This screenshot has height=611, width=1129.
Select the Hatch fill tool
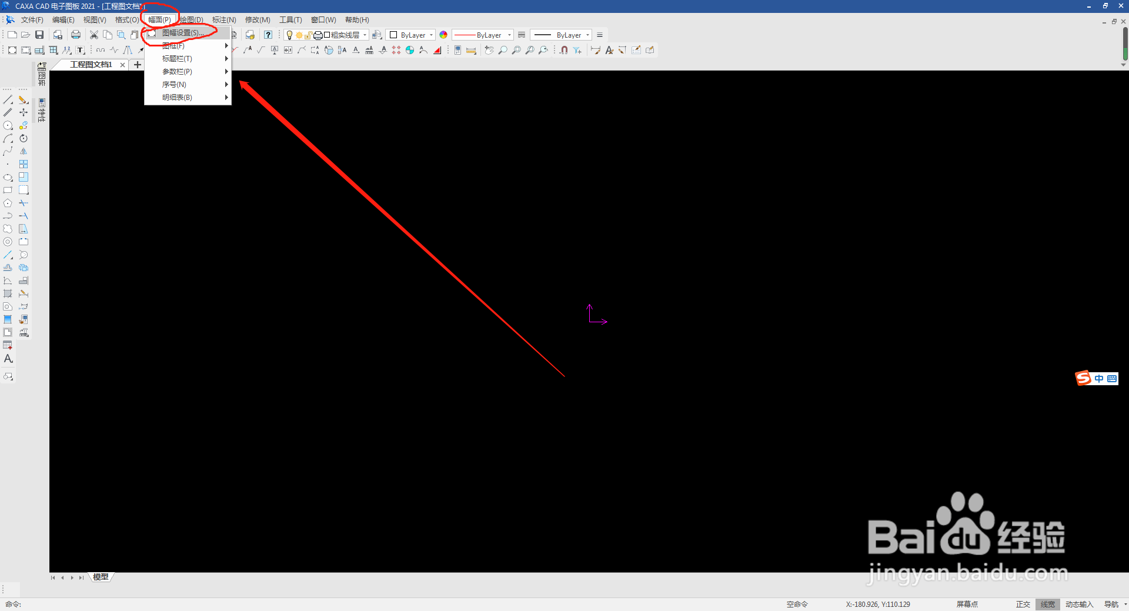8,293
